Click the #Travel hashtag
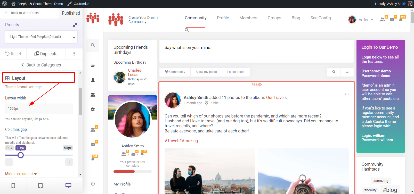Viewport: 414px width, 194px height. pyautogui.click(x=171, y=141)
